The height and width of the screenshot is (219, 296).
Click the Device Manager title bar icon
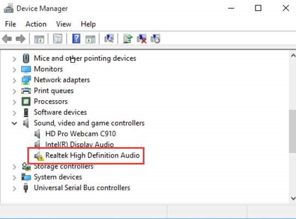9,8
